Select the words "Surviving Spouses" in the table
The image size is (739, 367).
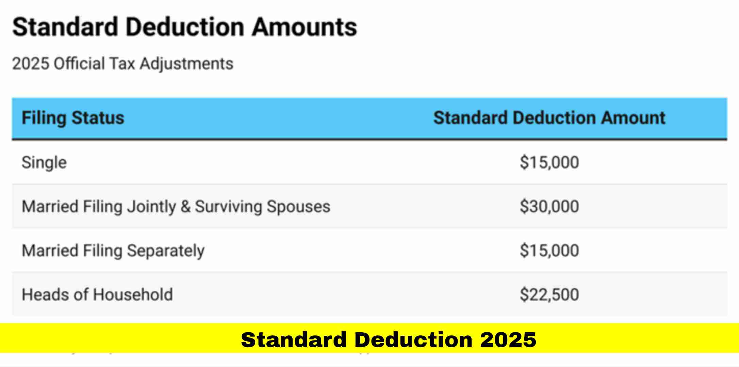[x=262, y=207]
